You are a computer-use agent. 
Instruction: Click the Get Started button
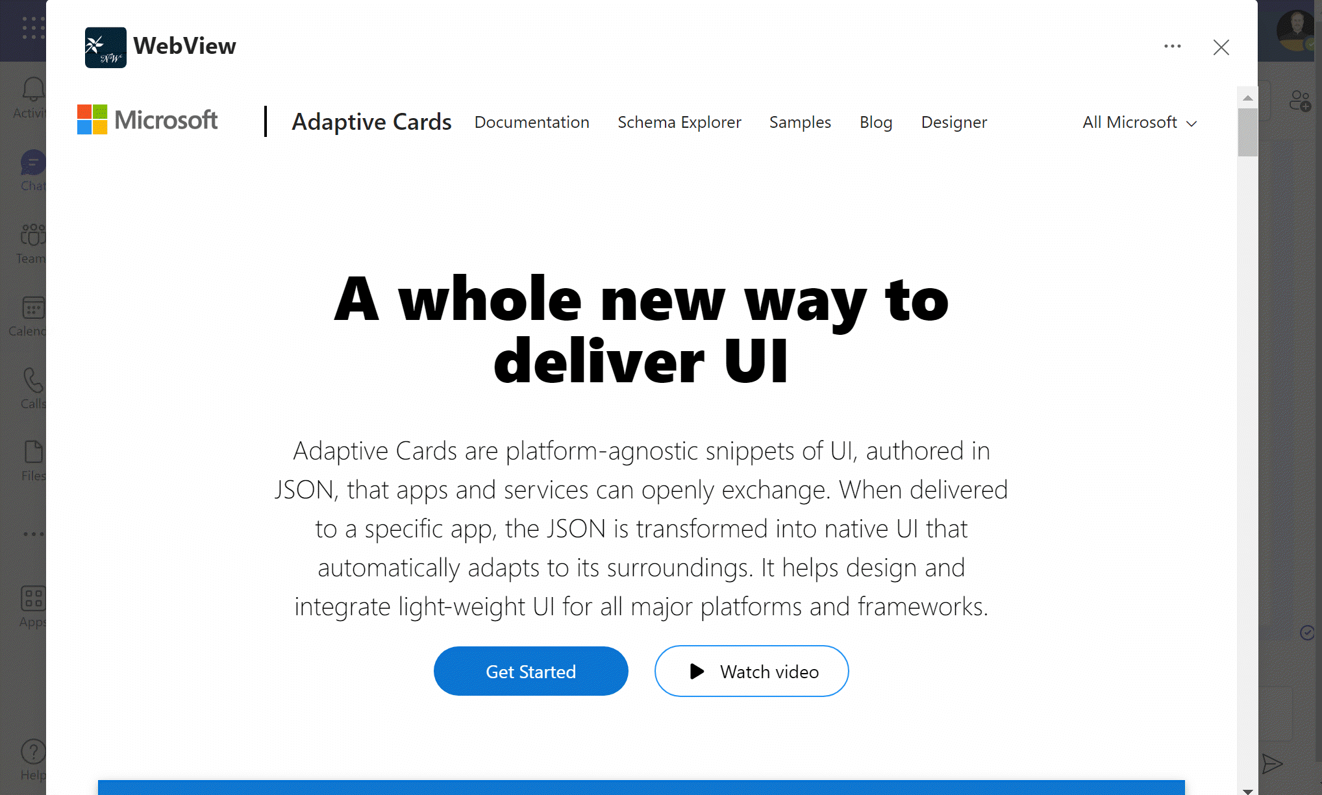point(530,670)
